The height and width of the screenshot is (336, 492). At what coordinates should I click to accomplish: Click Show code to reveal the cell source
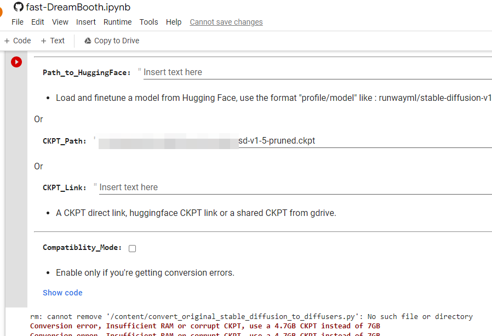click(62, 293)
